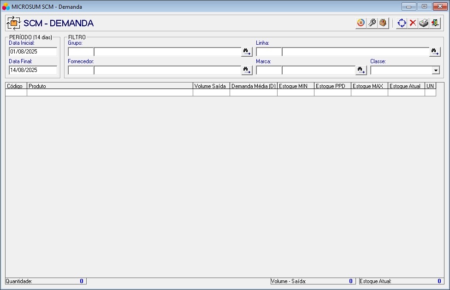The height and width of the screenshot is (290, 450).
Task: Print the demand report
Action: 424,23
